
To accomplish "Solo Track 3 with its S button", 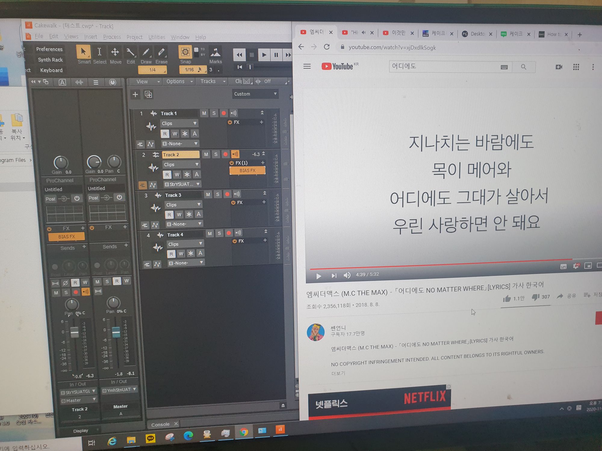I will (218, 194).
